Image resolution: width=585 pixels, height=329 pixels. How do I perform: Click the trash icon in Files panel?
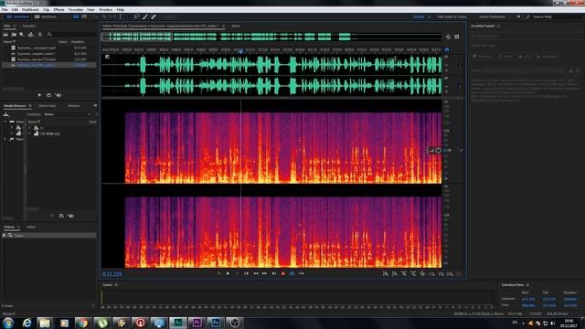[x=40, y=35]
